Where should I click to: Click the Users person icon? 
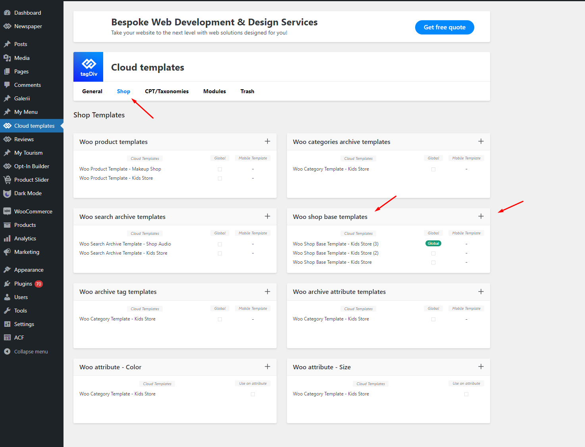7,297
